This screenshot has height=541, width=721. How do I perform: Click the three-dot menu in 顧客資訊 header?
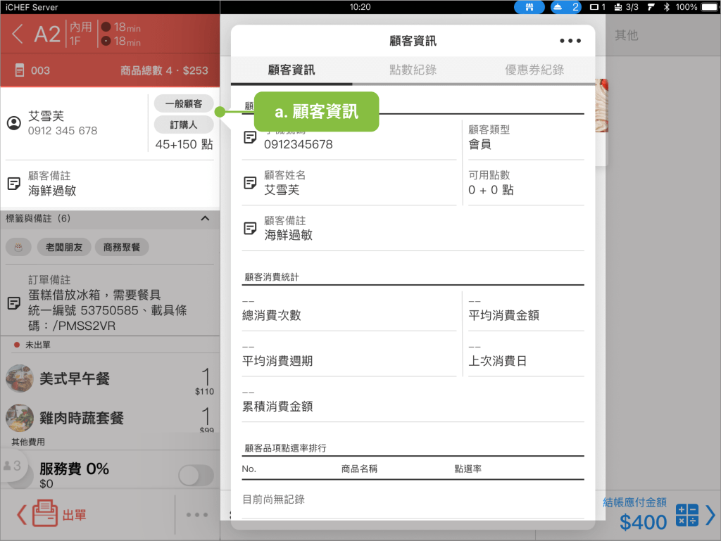(570, 41)
